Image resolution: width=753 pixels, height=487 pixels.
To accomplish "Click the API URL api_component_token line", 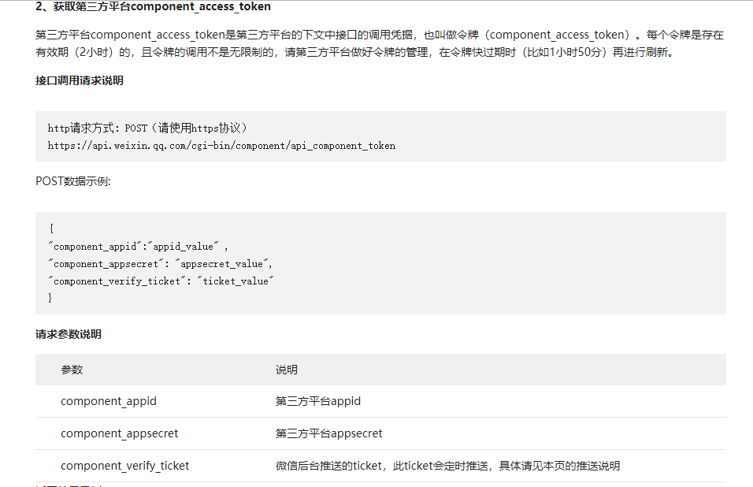I will pyautogui.click(x=221, y=146).
